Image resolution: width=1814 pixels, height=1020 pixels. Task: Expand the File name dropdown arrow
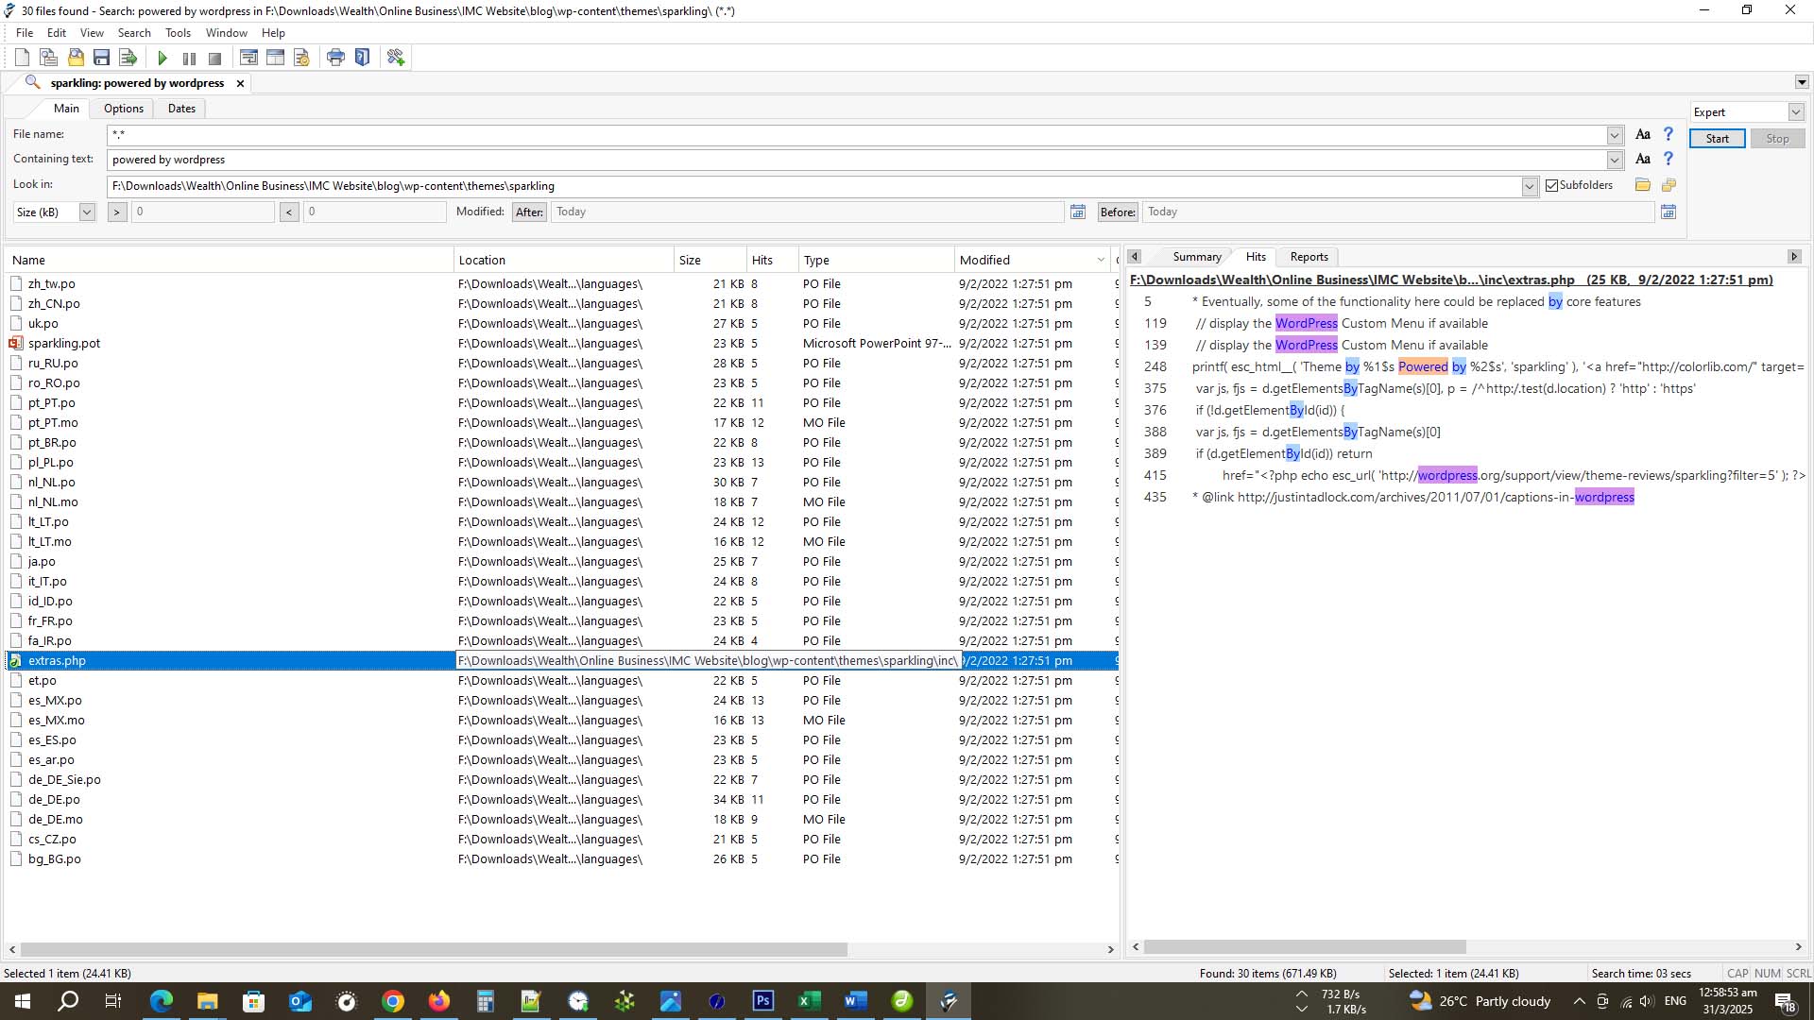1615,135
